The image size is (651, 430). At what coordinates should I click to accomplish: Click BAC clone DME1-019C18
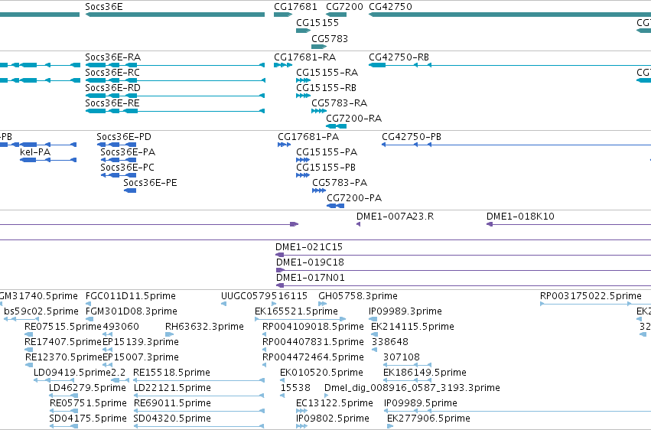(464, 270)
